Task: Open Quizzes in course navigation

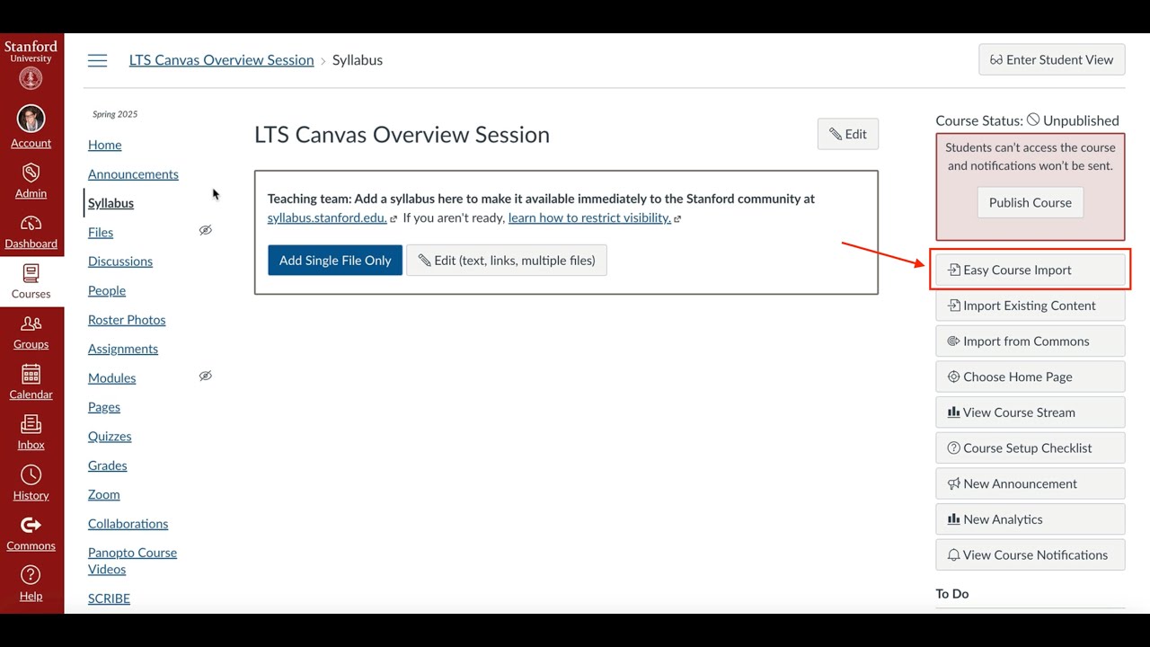Action: pos(110,436)
